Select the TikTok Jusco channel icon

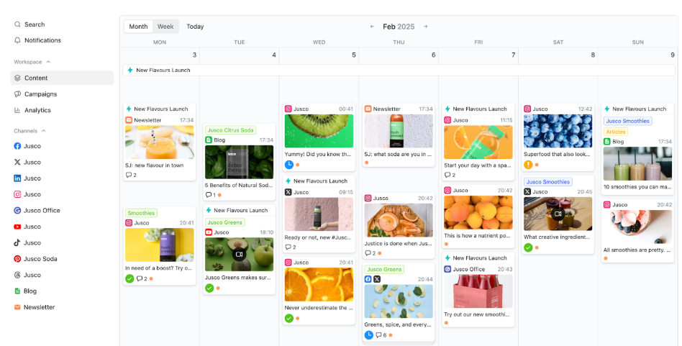coord(17,243)
